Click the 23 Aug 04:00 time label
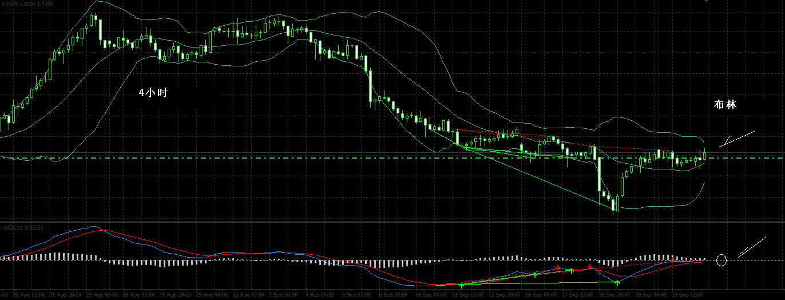This screenshot has height=300, width=785. [103, 295]
